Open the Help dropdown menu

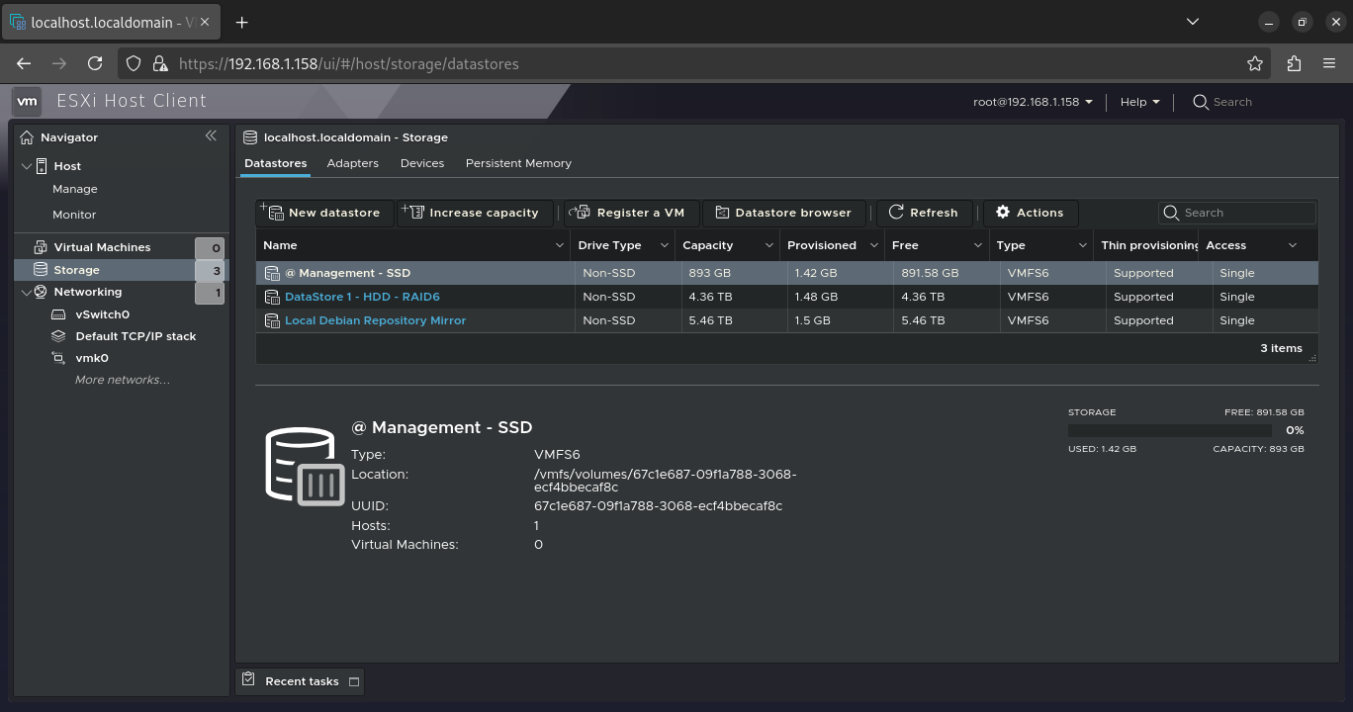[x=1139, y=102]
